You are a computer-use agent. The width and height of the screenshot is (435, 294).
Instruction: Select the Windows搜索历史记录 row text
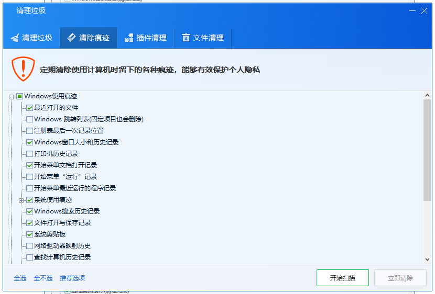[67, 211]
